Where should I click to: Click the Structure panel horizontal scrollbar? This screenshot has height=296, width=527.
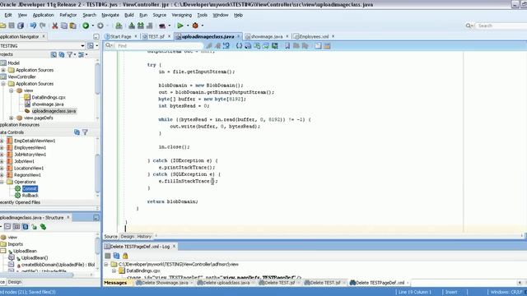(37, 275)
